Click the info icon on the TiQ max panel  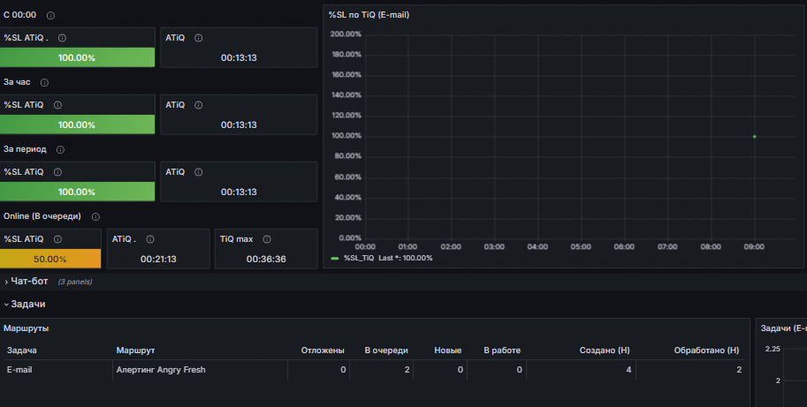point(266,238)
